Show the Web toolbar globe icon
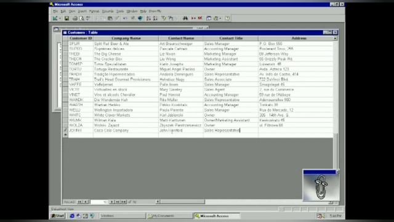Viewport: 394px width, 222px height. pyautogui.click(x=140, y=18)
